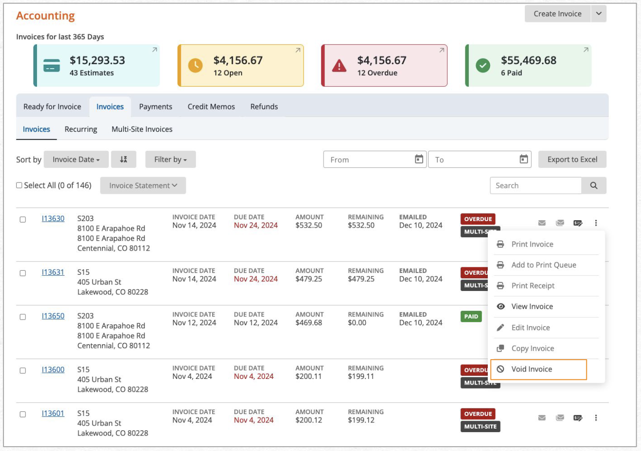Image resolution: width=641 pixels, height=451 pixels.
Task: Click the search magnifier button
Action: [x=594, y=185]
